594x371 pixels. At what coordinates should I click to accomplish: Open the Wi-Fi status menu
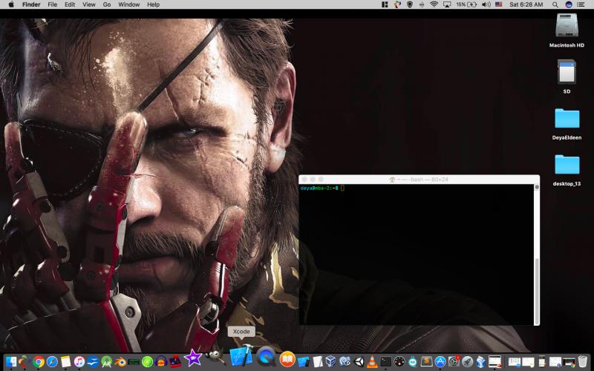point(434,4)
